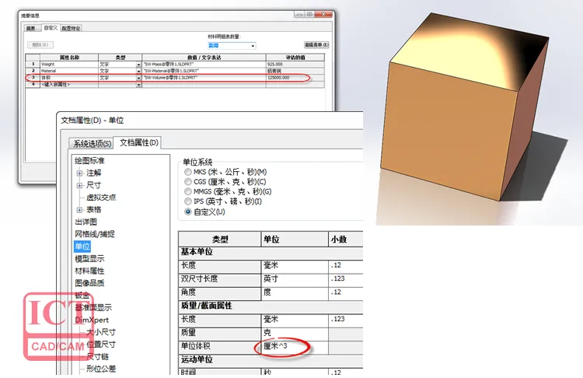Screen dimensions: 583x378
Task: Click the 厘米^3 unit for 单位体积
Action: 295,346
